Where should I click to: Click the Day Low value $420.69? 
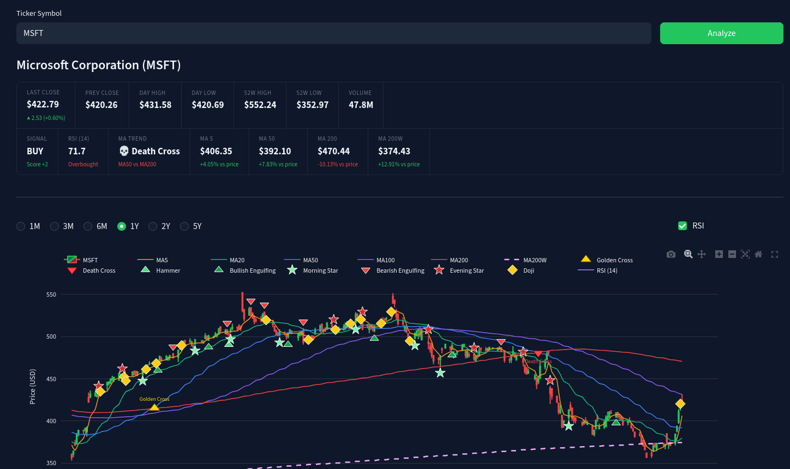coord(208,105)
